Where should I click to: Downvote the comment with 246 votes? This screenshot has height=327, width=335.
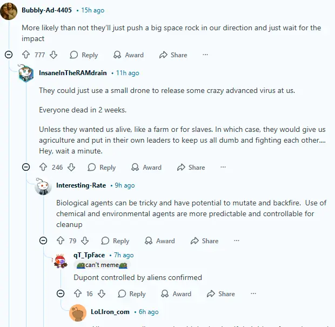click(x=71, y=168)
